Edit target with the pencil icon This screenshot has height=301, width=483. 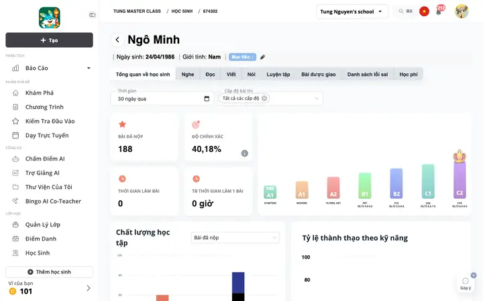(262, 57)
